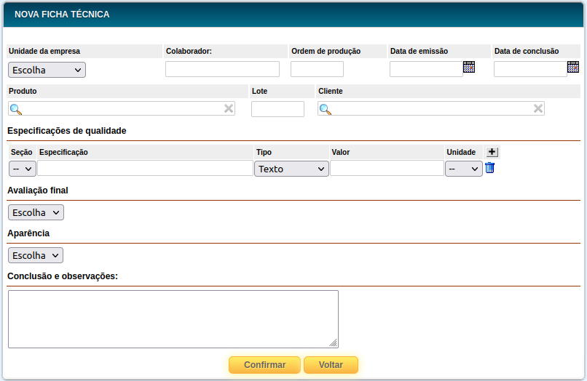This screenshot has width=587, height=381.
Task: Open calendar picker for Data de emissão
Action: coord(469,68)
